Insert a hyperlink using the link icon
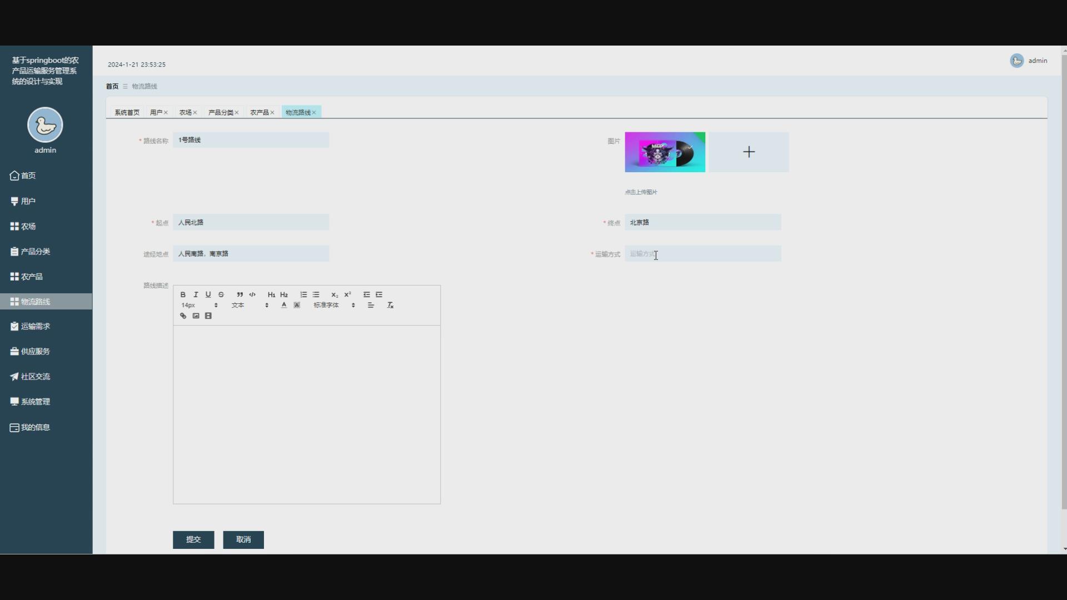1067x600 pixels. [x=183, y=316]
